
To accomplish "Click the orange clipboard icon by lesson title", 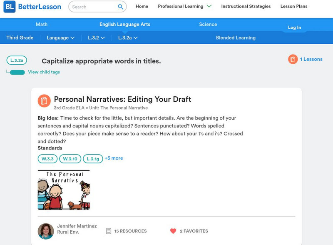I will pos(44,101).
